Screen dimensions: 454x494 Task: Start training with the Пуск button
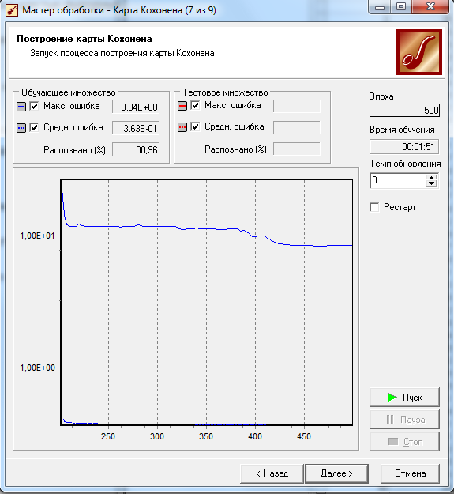[x=404, y=398]
